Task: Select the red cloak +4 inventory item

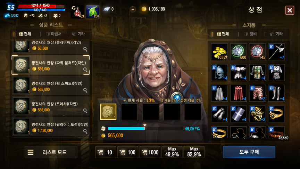Action: (x=239, y=93)
